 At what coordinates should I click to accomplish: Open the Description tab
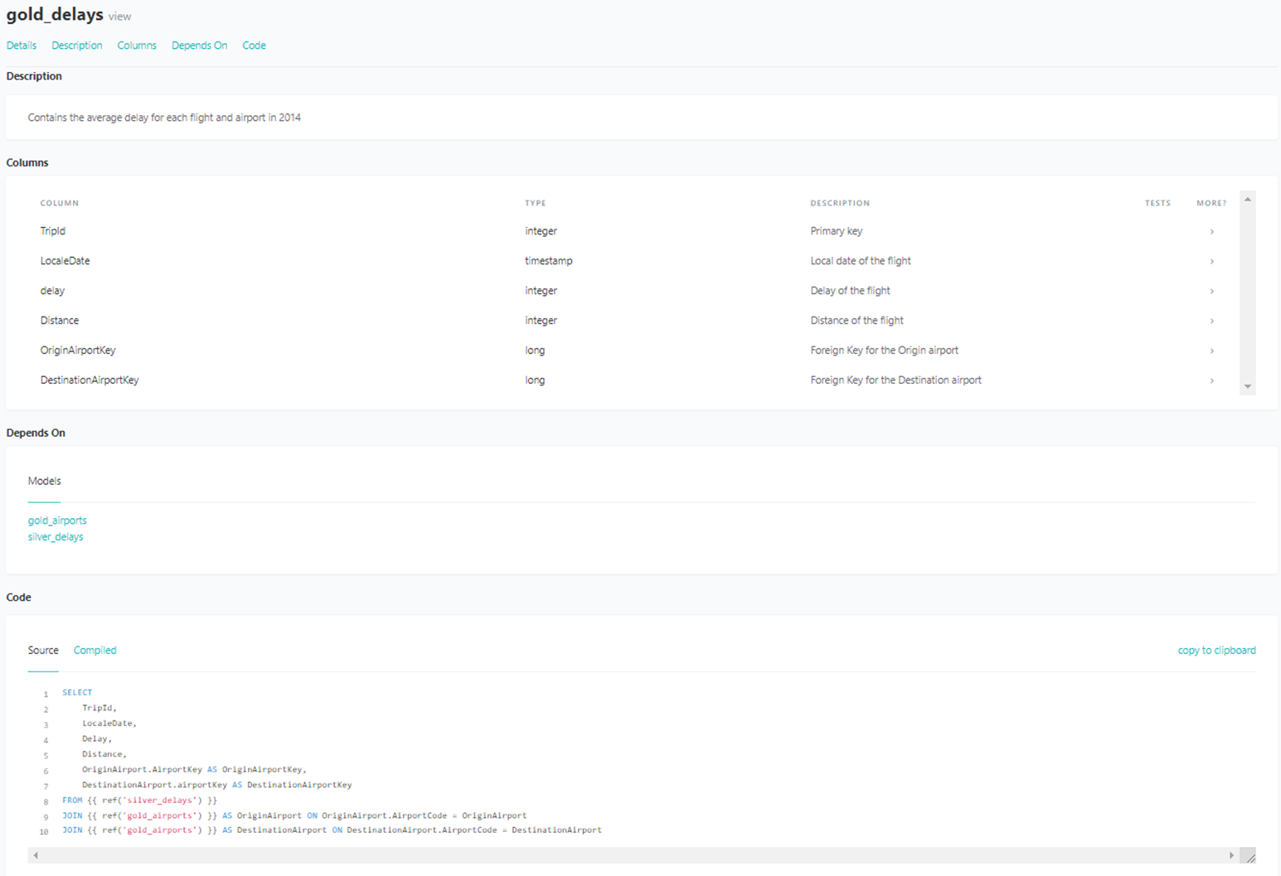(76, 46)
